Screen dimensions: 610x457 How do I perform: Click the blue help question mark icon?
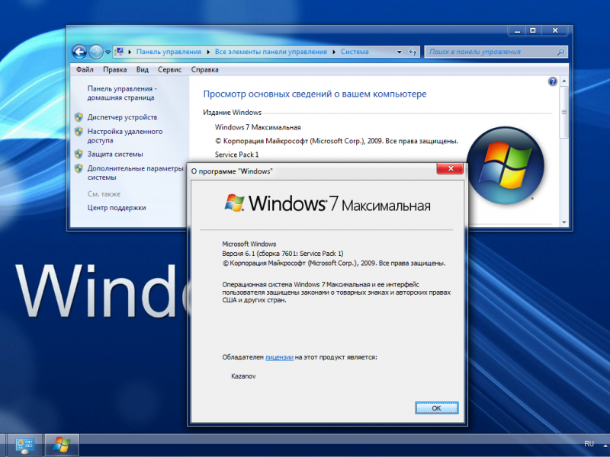tap(552, 81)
